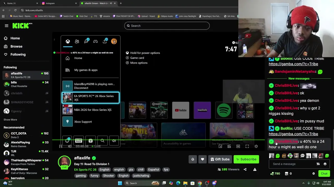Select the chill stream tag
The width and height of the screenshot is (334, 187).
point(141,170)
